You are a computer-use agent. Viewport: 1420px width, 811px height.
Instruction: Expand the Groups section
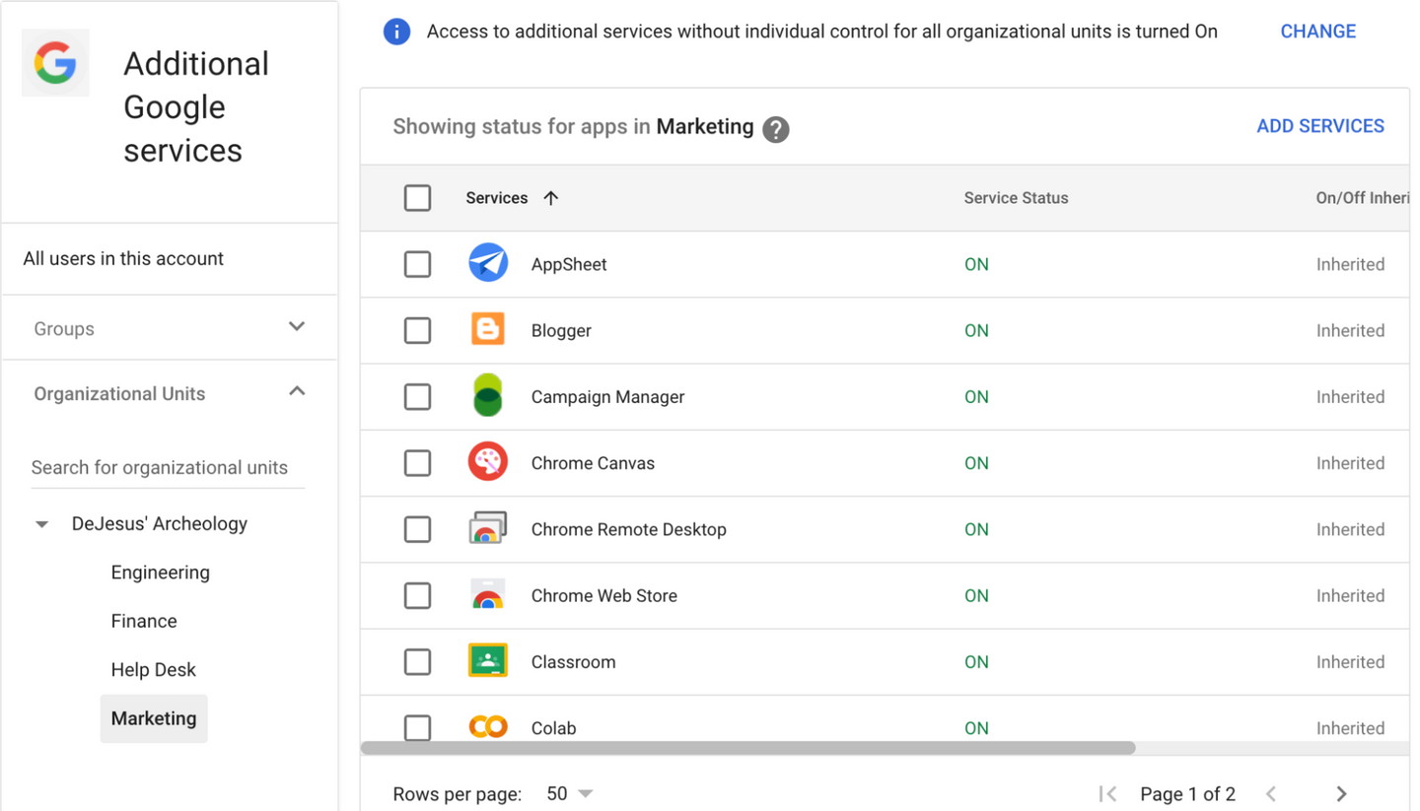pyautogui.click(x=297, y=327)
